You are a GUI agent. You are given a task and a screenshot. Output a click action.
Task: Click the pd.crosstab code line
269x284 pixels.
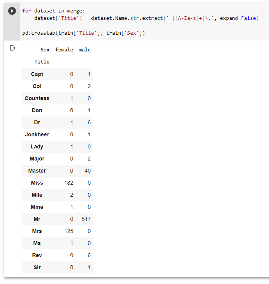coord(83,33)
